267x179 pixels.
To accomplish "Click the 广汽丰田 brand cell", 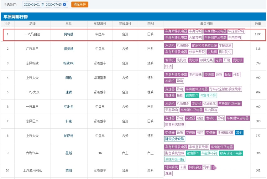I will click(32, 49).
